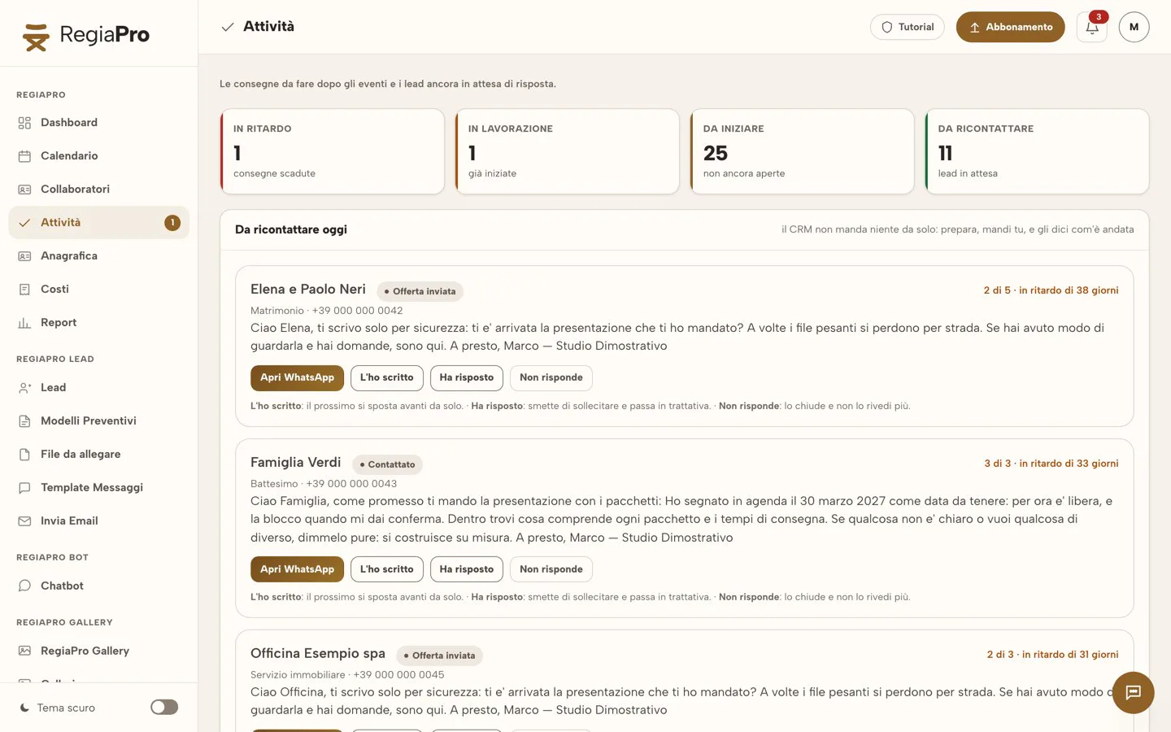1171x732 pixels.
Task: Click the Calendario calendar icon
Action: [24, 156]
